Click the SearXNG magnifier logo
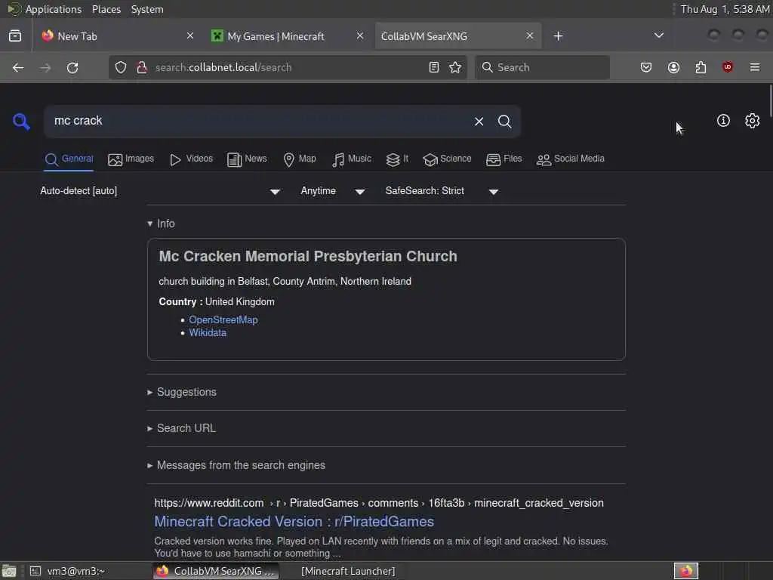The width and height of the screenshot is (773, 580). (x=21, y=122)
